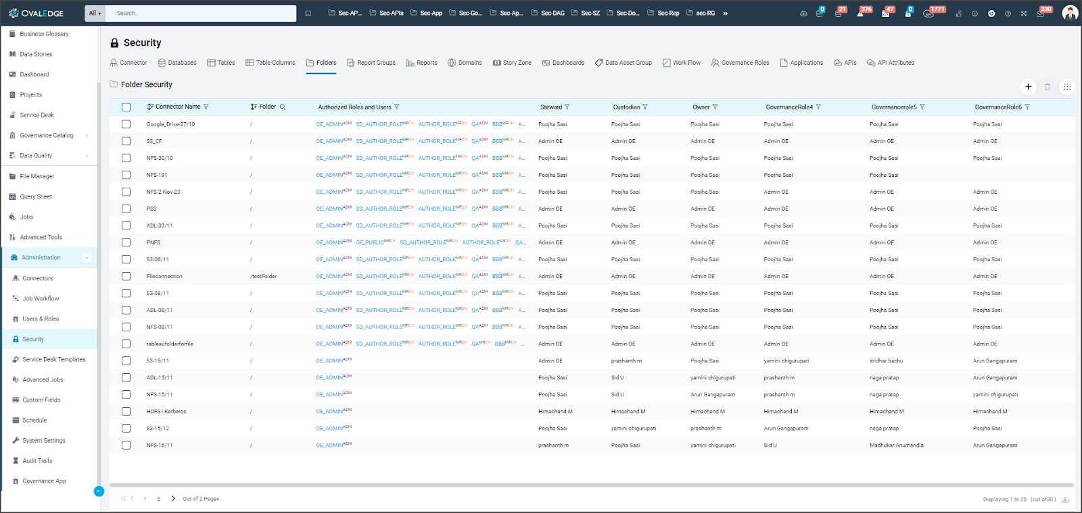Open Connectors in the Administration menu
This screenshot has width=1082, height=513.
37,278
